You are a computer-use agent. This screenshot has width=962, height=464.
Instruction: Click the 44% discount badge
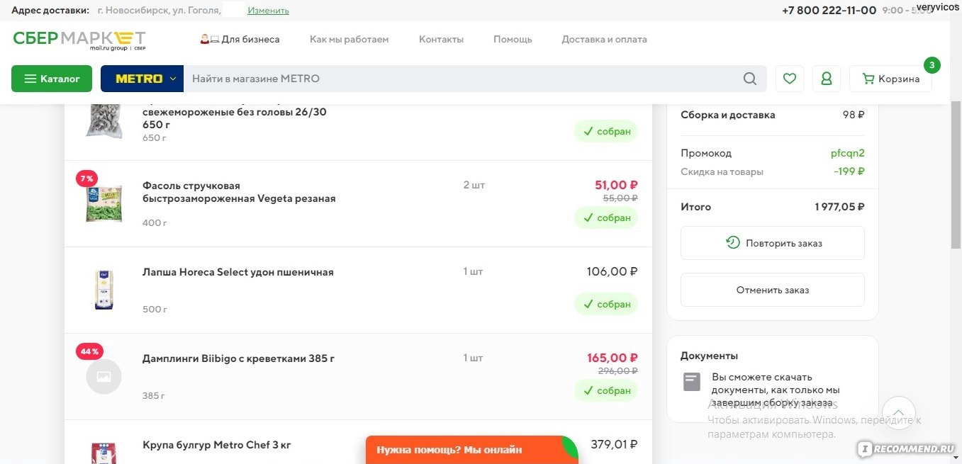click(x=90, y=351)
